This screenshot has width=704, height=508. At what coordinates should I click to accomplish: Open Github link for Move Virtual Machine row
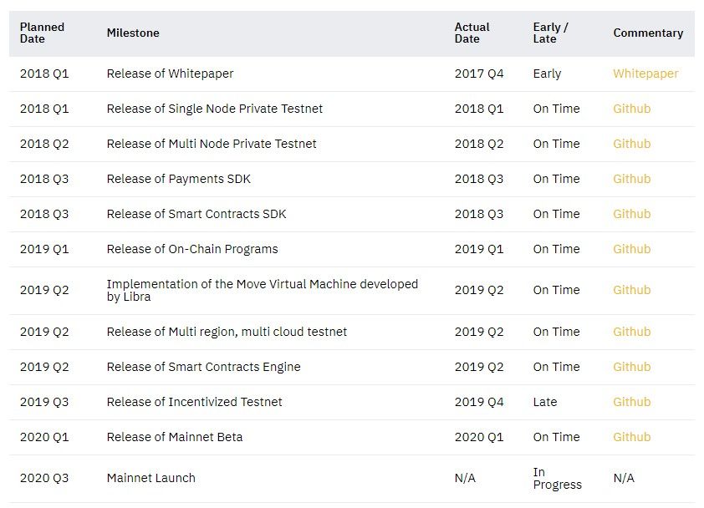click(x=631, y=290)
